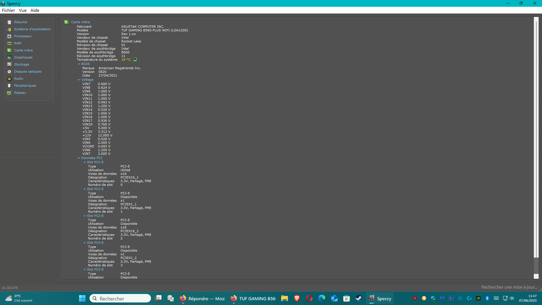Image resolution: width=542 pixels, height=305 pixels.
Task: Click BIOS date 27/04/2021
Action: click(x=108, y=75)
